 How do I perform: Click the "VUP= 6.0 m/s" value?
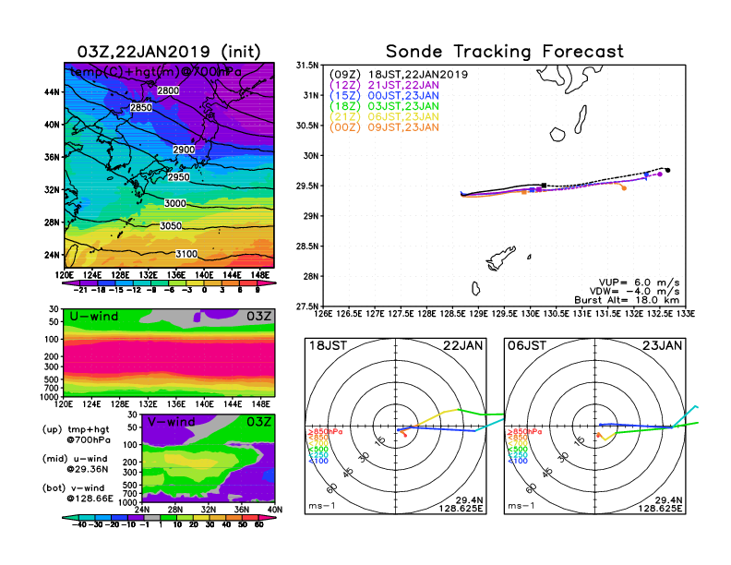(639, 282)
